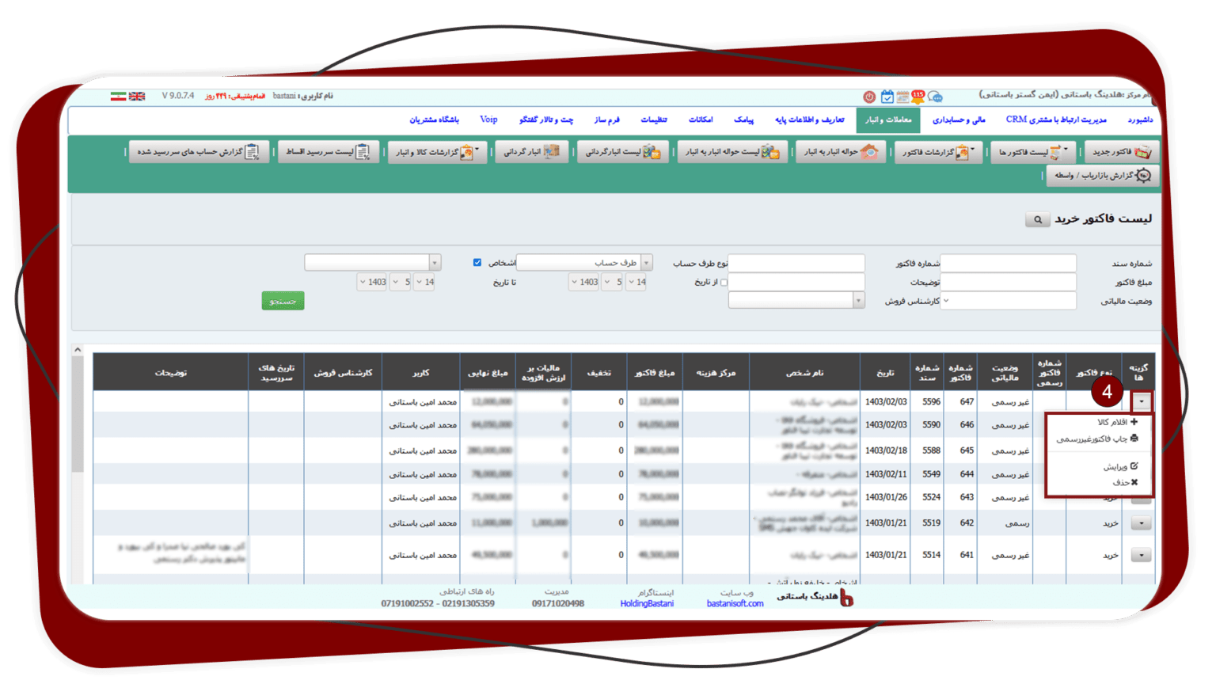Open the مالی و حسابداری tab
This screenshot has width=1216, height=684.
[x=958, y=120]
